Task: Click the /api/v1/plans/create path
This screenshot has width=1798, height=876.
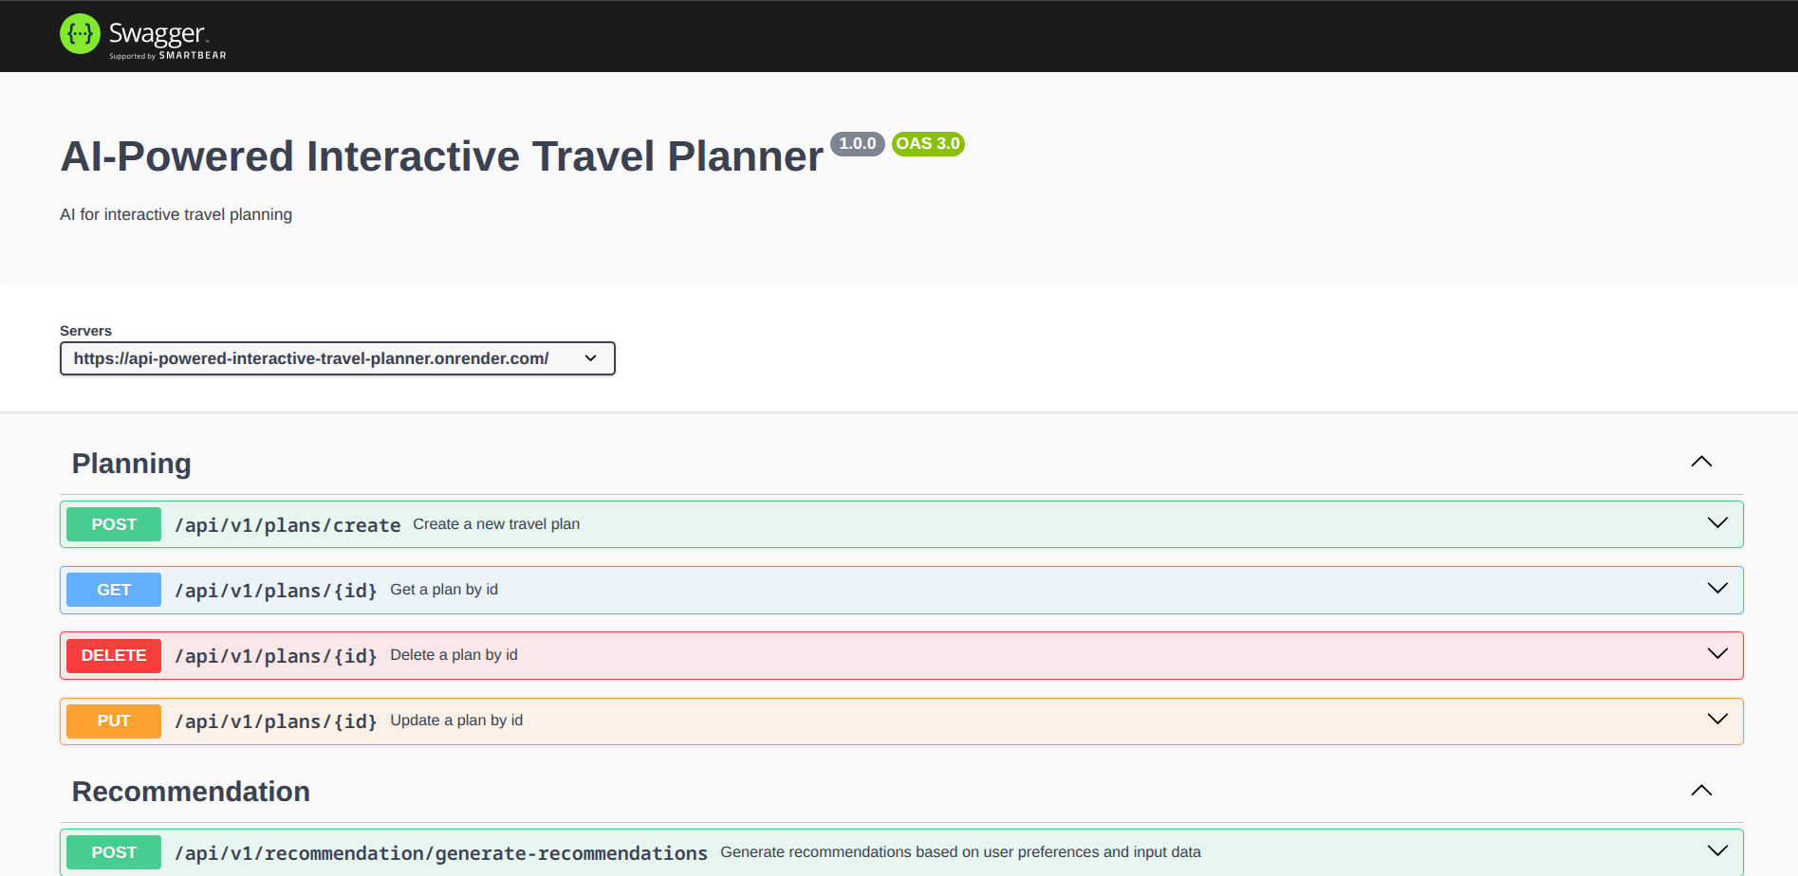Action: click(287, 525)
